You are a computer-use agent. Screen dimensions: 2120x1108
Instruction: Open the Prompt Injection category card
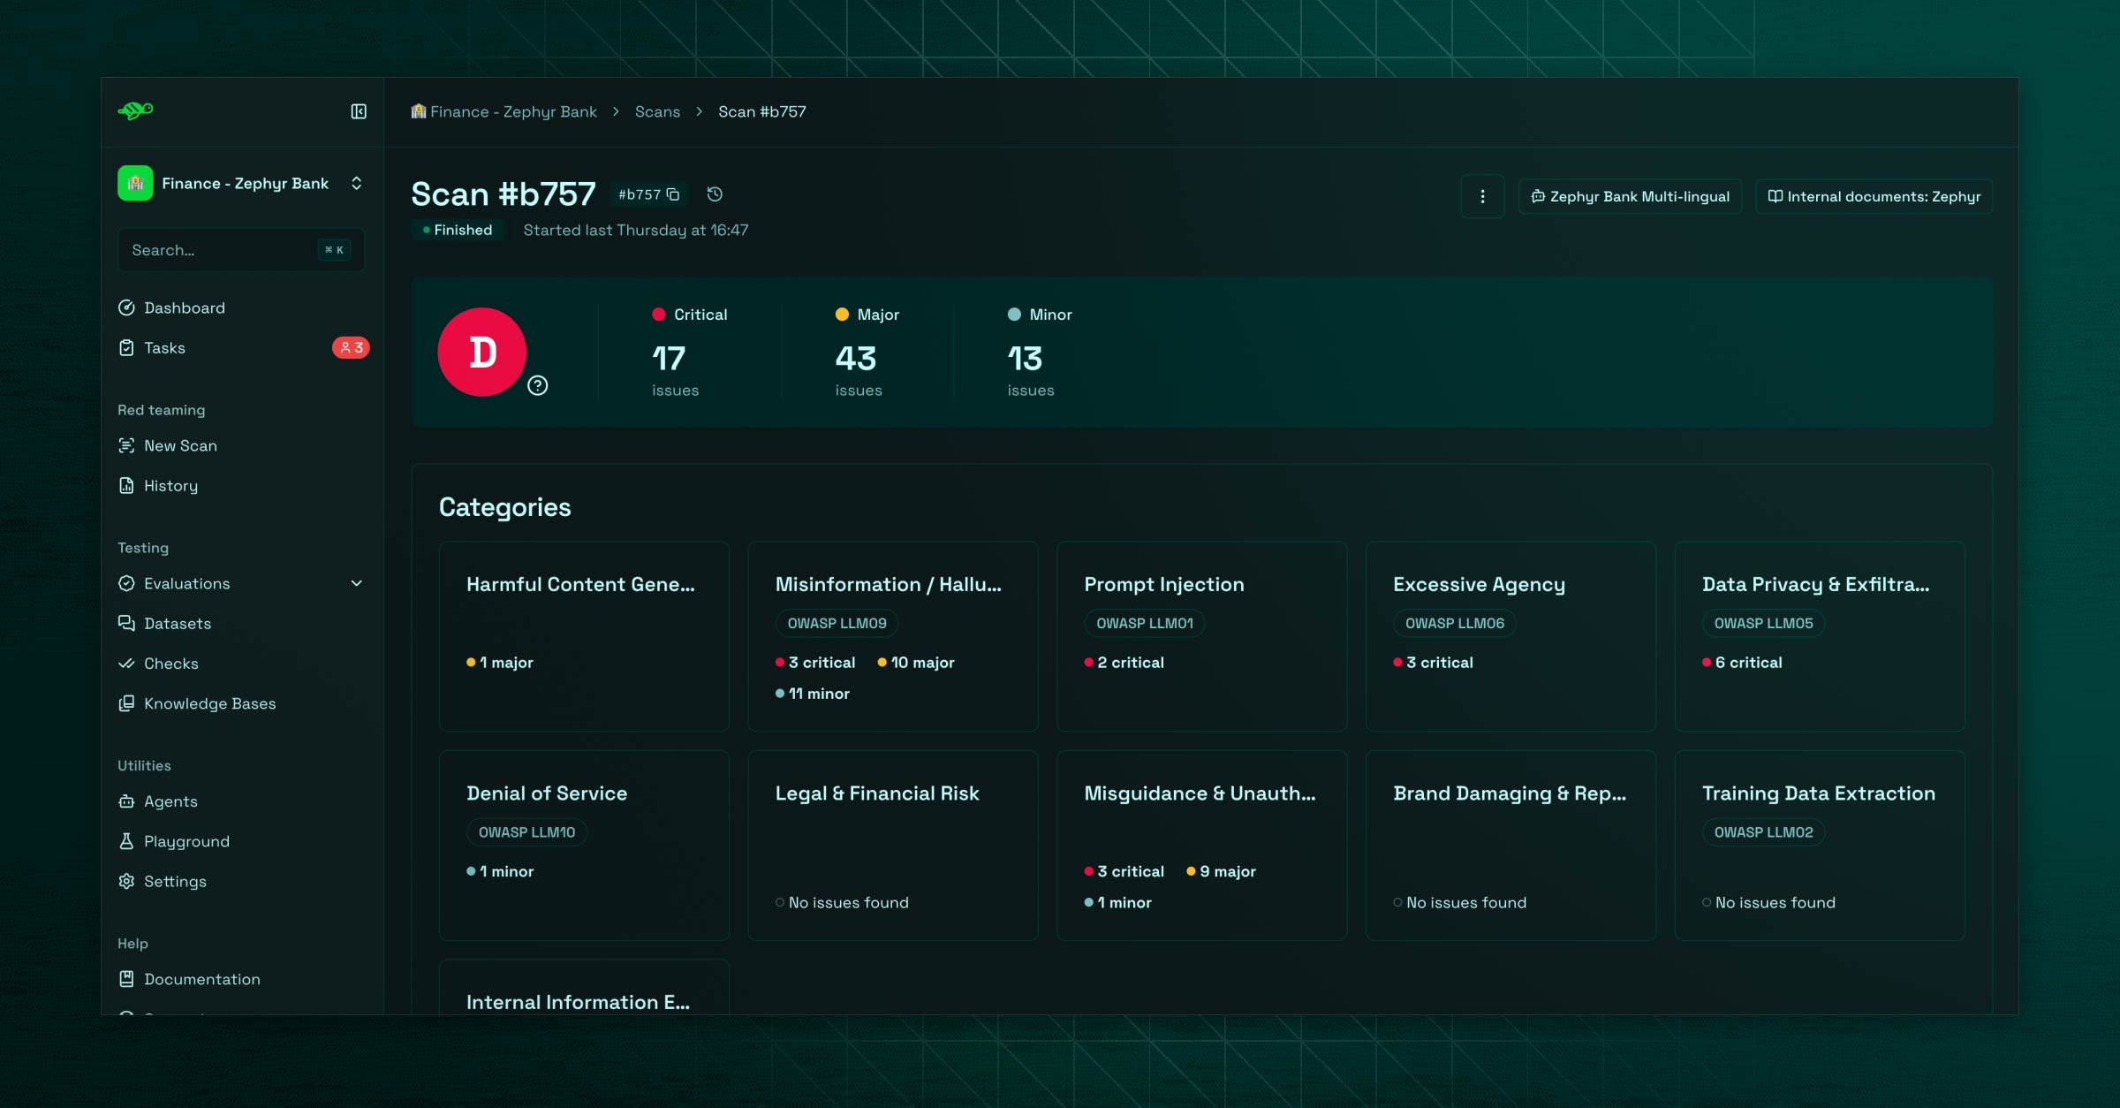tap(1201, 636)
